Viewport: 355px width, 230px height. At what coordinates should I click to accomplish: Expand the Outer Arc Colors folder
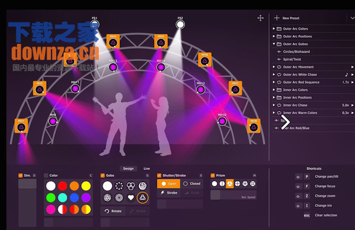pos(274,29)
